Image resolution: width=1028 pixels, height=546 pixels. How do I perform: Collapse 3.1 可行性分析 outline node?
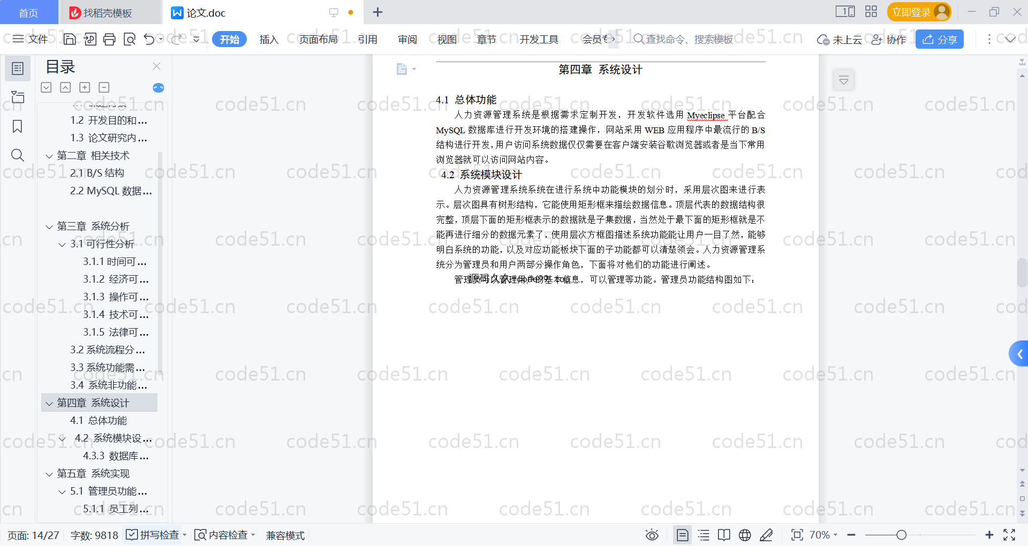(x=62, y=244)
